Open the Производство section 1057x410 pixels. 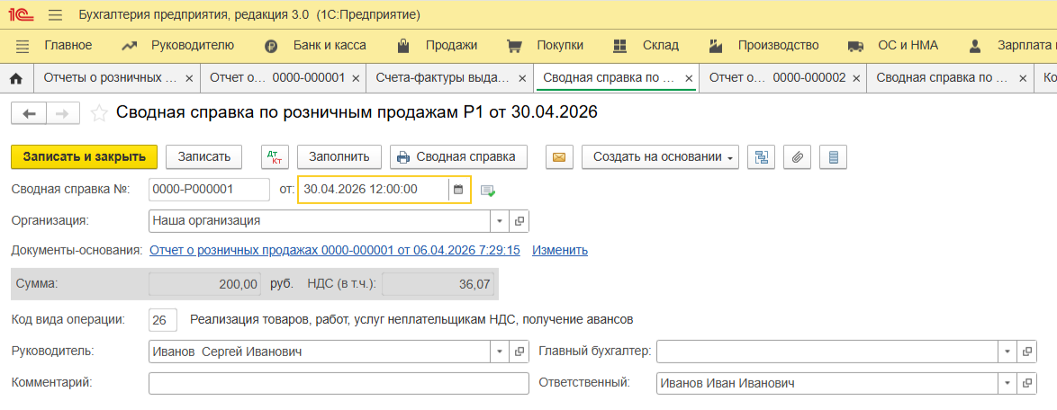tap(778, 46)
